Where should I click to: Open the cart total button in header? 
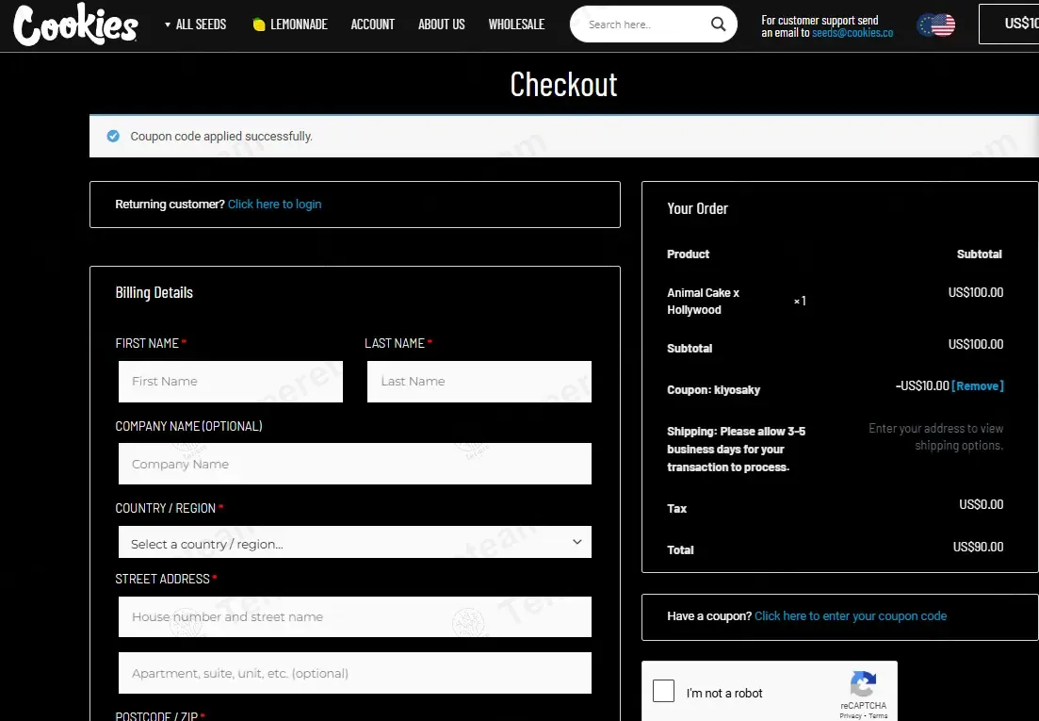(x=1009, y=24)
